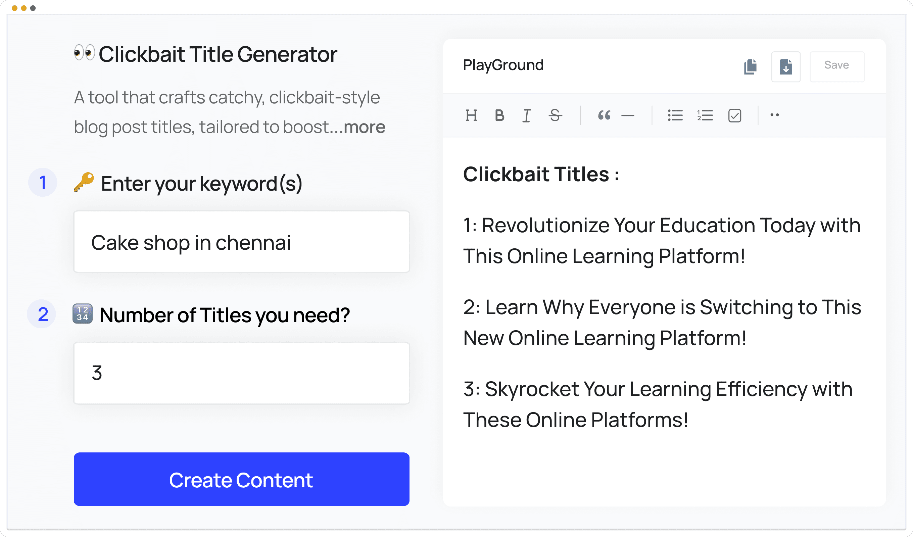Toggle the checked task item icon

pos(734,115)
